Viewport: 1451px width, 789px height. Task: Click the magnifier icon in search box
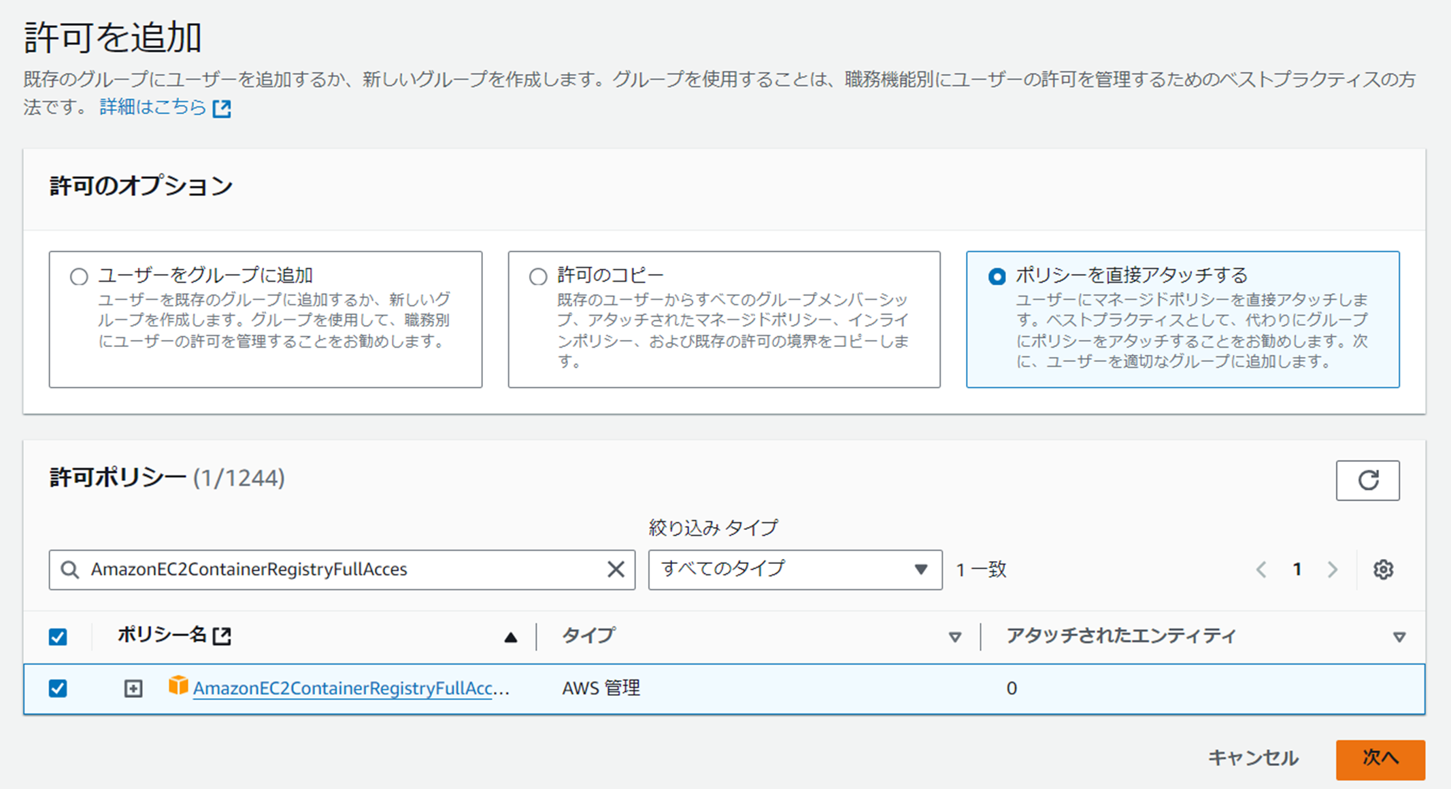tap(69, 569)
